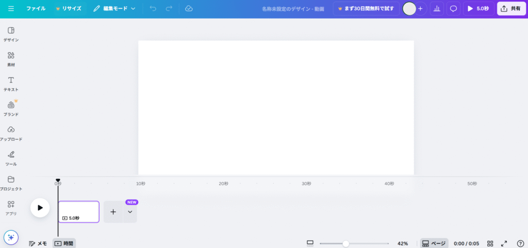The image size is (528, 248).
Task: Click the timeline playhead marker
Action: coord(58,180)
